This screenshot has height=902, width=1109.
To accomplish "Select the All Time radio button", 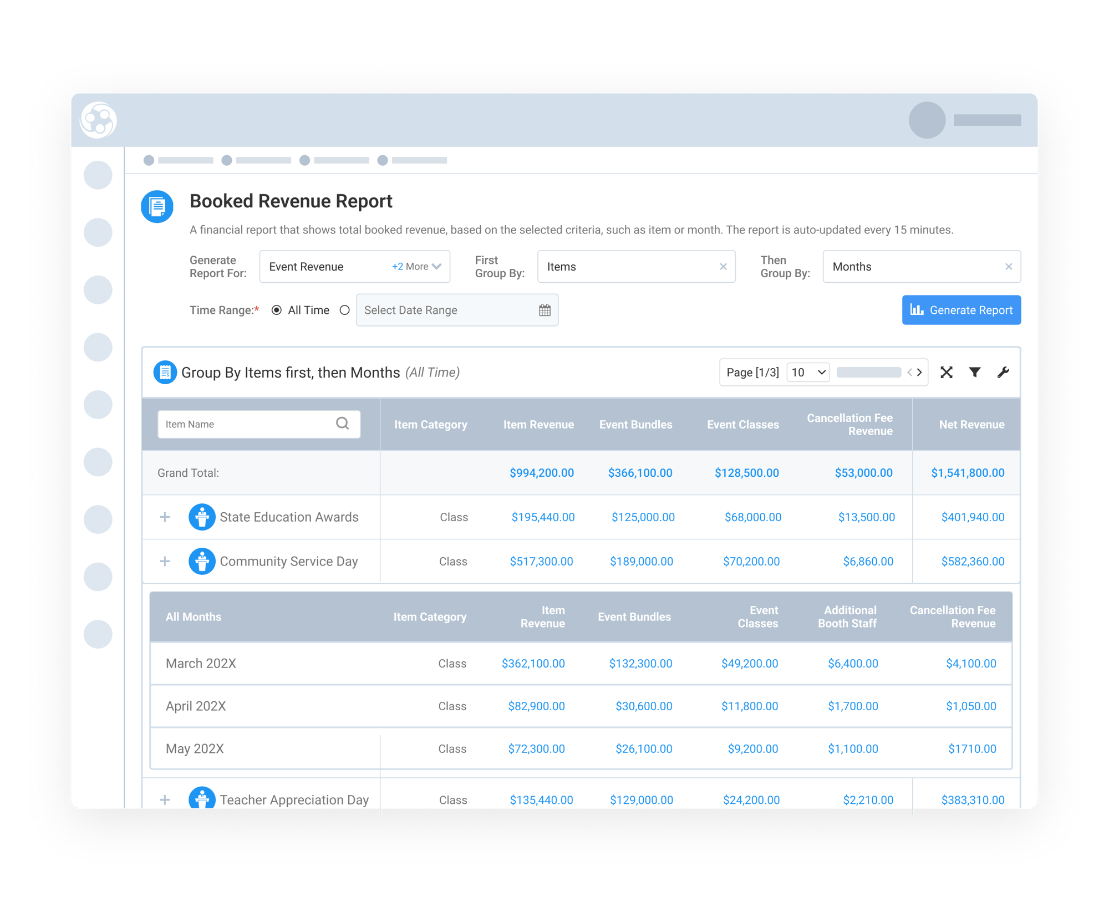I will pos(277,310).
